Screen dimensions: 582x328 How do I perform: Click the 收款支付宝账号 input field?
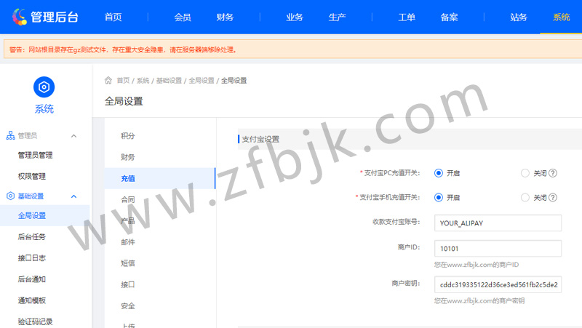[498, 223]
